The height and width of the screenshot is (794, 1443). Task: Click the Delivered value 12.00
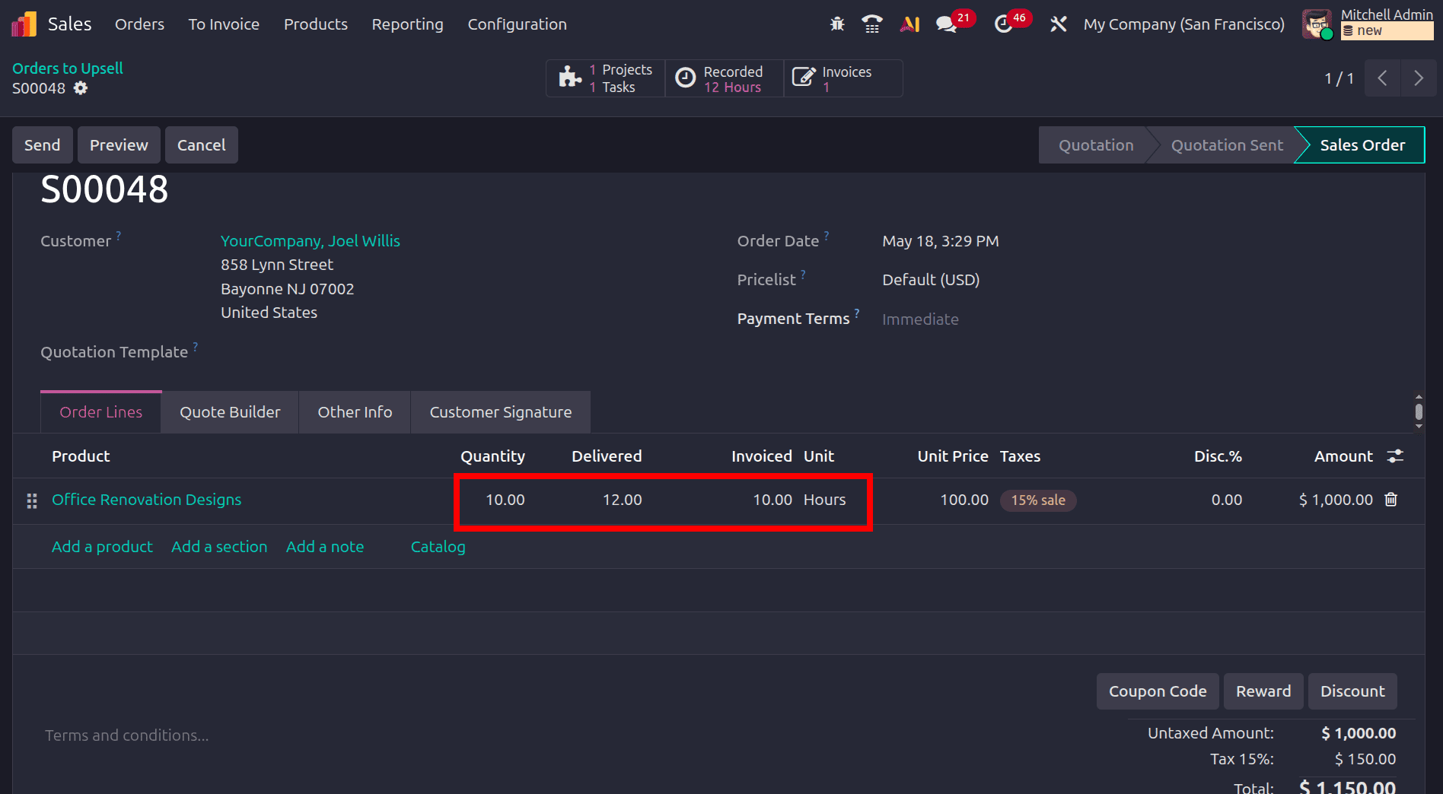point(623,500)
